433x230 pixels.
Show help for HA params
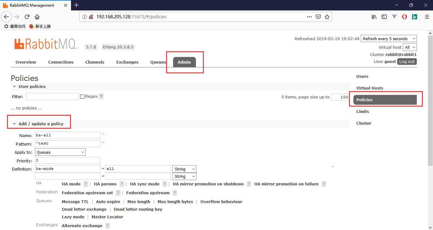coord(122,184)
